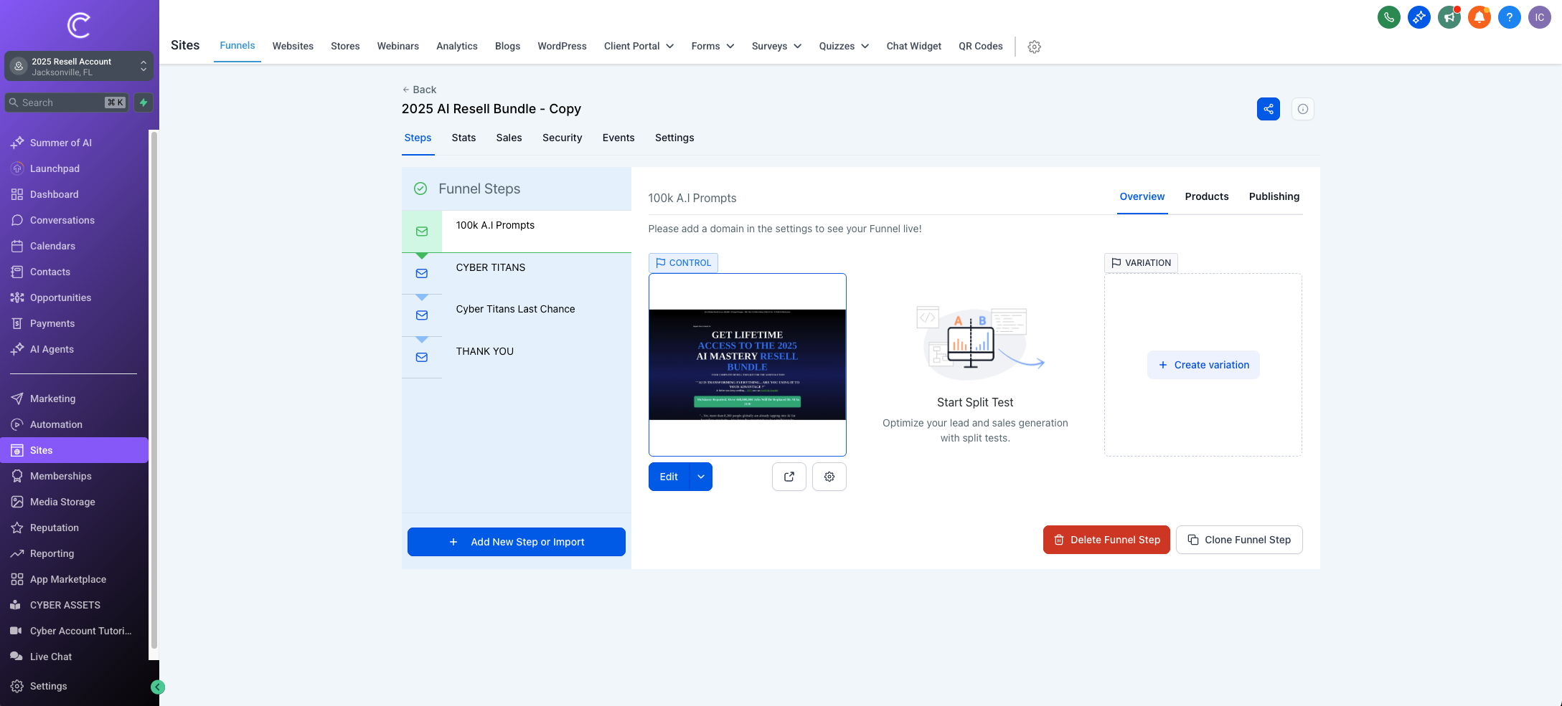
Task: Click the green phone dialer icon
Action: pyautogui.click(x=1388, y=17)
